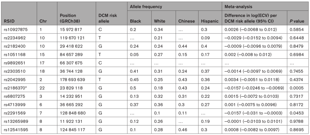This screenshot has height=135, width=310.
Task: Click the Chinese allele frequency header
Action: pyautogui.click(x=187, y=21)
